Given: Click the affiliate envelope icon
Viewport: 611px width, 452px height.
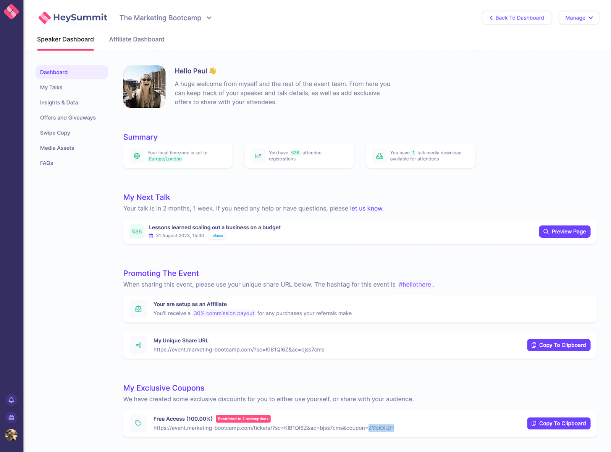Looking at the screenshot, I should [138, 309].
